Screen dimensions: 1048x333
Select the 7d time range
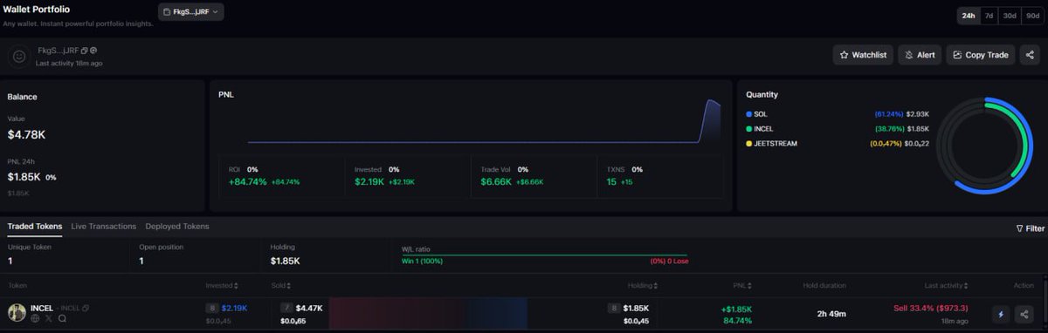click(989, 16)
